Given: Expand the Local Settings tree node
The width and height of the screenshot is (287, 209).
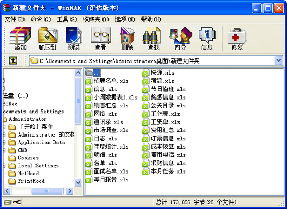Looking at the screenshot, I should (x=5, y=166).
